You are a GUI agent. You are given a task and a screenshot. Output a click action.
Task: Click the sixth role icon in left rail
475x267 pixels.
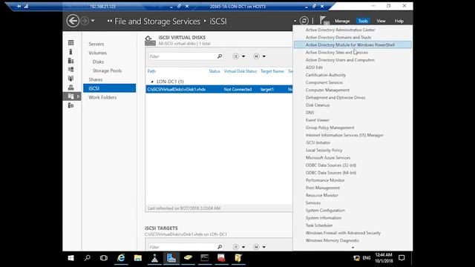point(71,88)
